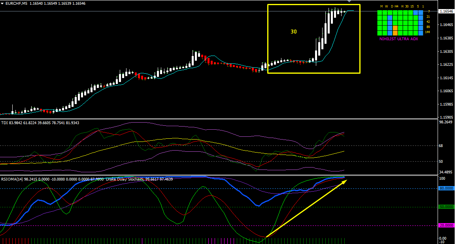Click the 100 level on RSIOMA scale
The width and height of the screenshot is (455, 244).
point(442,179)
